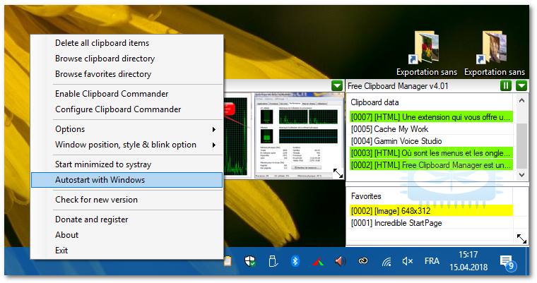The image size is (537, 283).
Task: Open Free Clipboard Manager green dropdown arrow
Action: [x=521, y=85]
